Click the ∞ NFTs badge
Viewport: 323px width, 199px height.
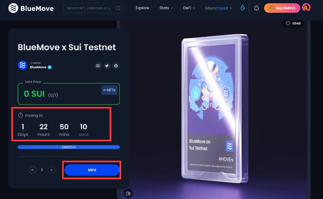pos(109,90)
